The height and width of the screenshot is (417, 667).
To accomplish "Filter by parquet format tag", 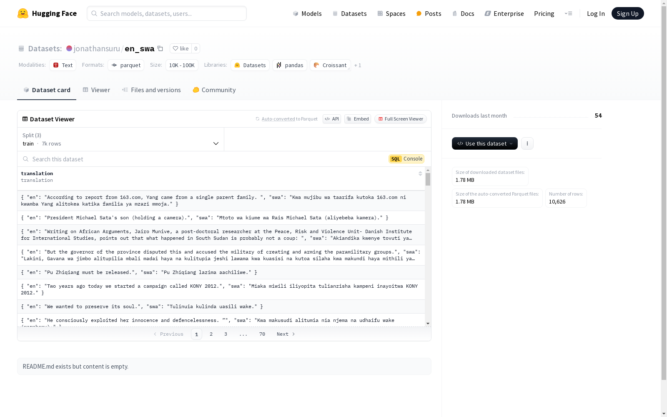I will [126, 65].
